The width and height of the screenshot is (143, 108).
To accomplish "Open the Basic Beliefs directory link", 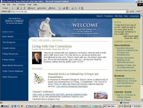I will click(x=8, y=36).
